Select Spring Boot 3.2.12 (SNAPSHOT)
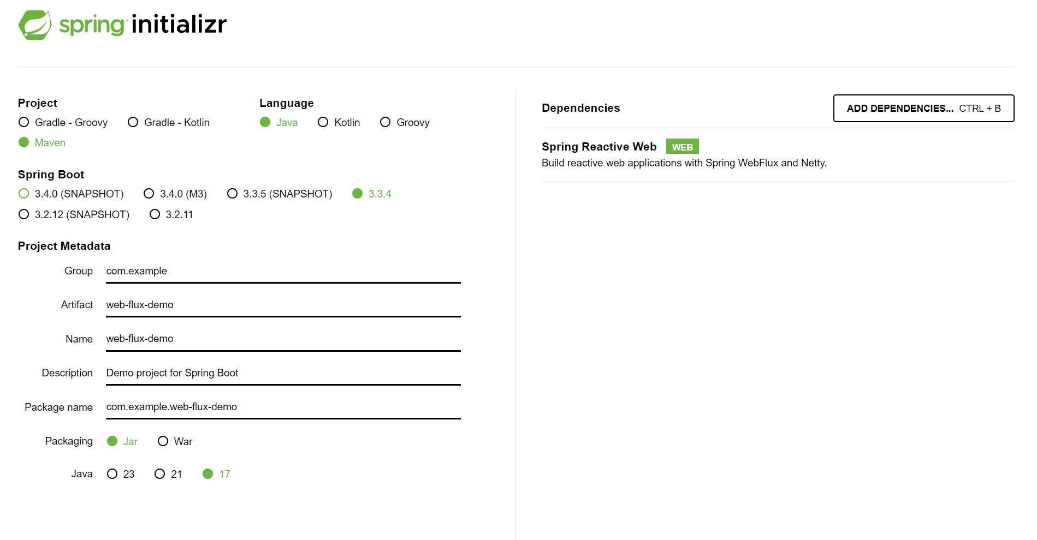The width and height of the screenshot is (1037, 540). [74, 214]
